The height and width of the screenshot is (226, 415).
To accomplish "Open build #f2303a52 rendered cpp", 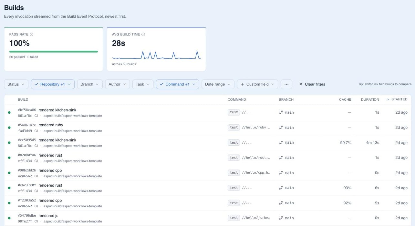I will [x=208, y=203].
